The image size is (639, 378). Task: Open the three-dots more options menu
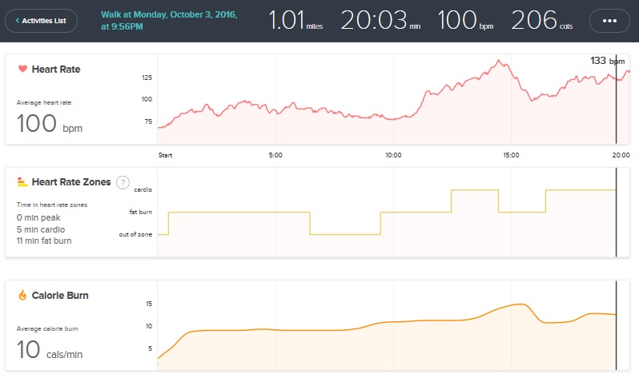[609, 20]
